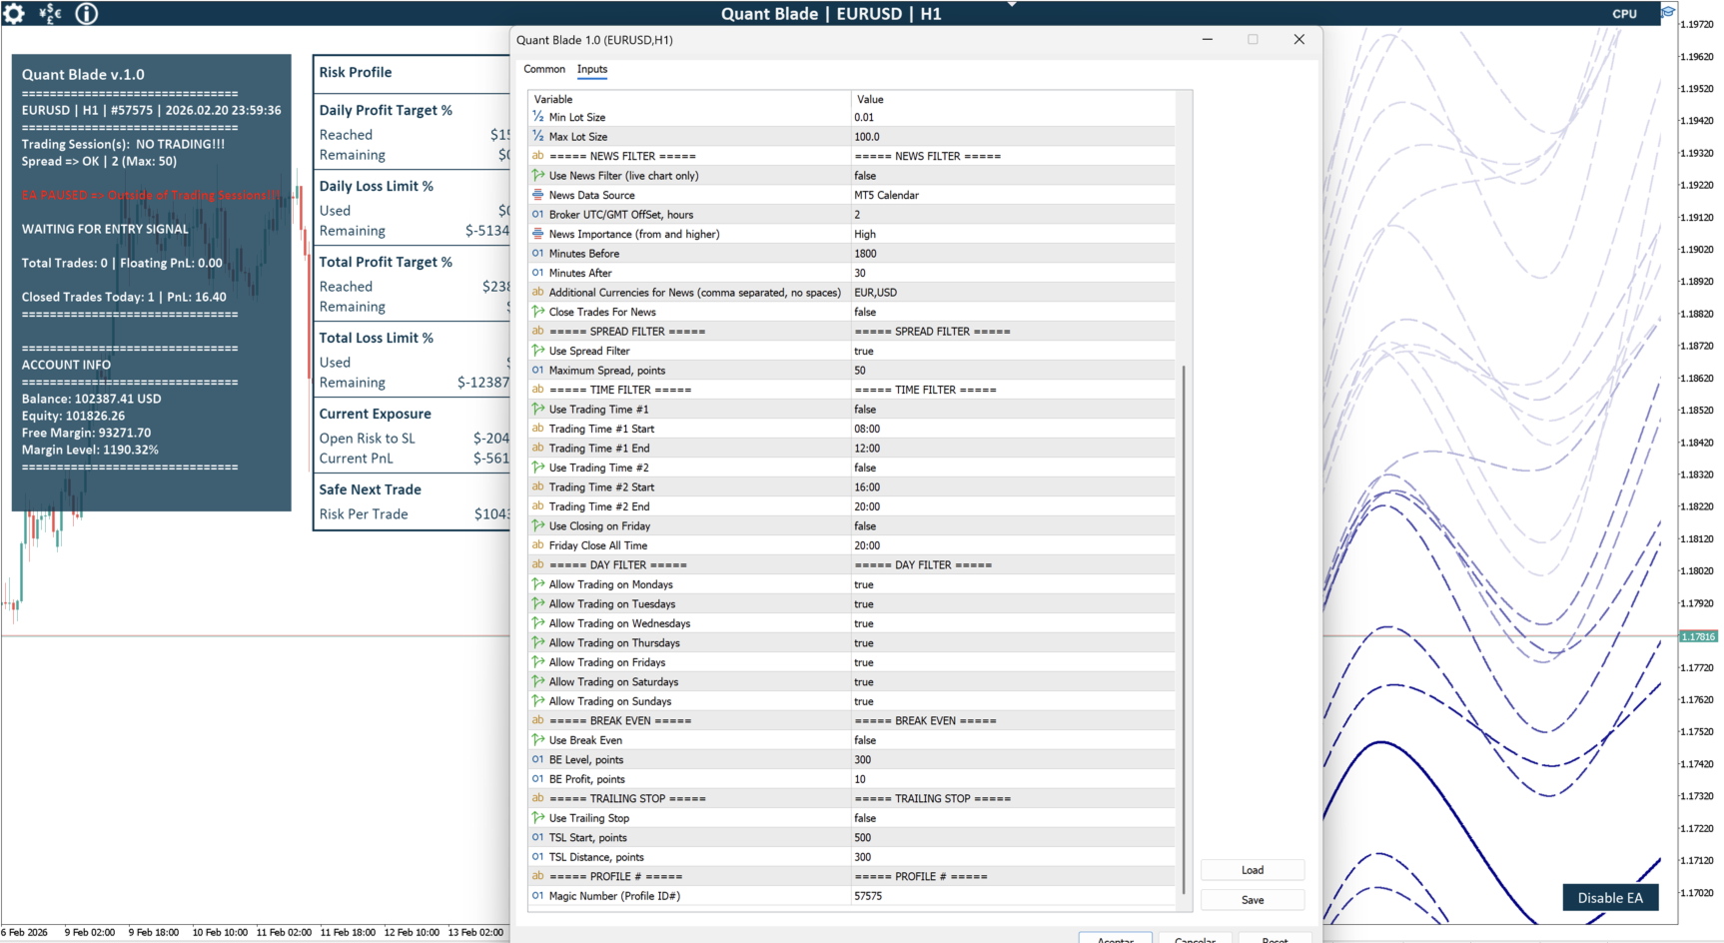Click the integer icon beside Maximum Spread, points
The image size is (1724, 943).
[x=538, y=370]
